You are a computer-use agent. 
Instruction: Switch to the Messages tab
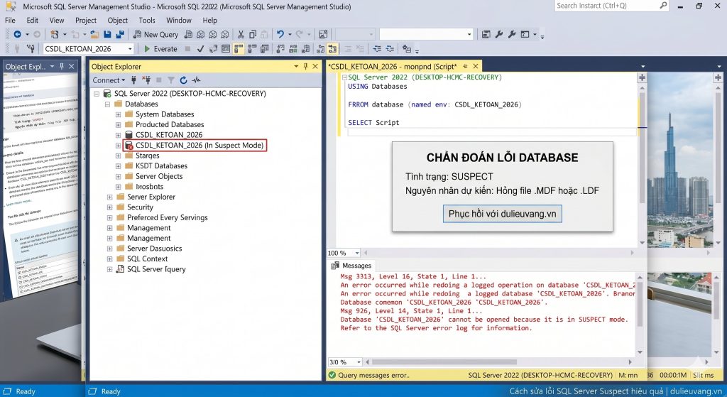[x=351, y=266]
